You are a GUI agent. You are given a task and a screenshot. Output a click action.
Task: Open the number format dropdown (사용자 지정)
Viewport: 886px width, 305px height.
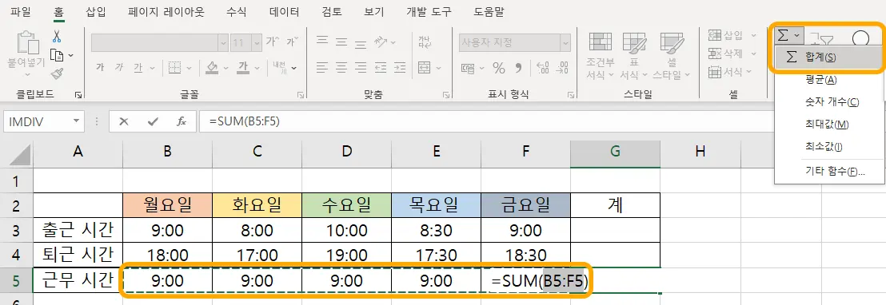coord(565,42)
